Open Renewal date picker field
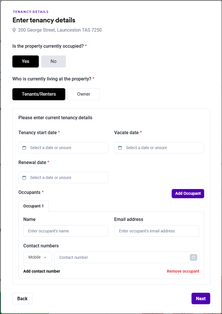The height and width of the screenshot is (314, 222). click(66, 178)
